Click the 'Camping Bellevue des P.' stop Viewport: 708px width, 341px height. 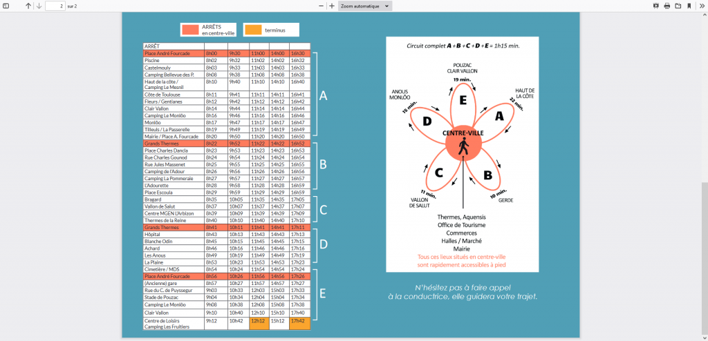[x=169, y=75]
